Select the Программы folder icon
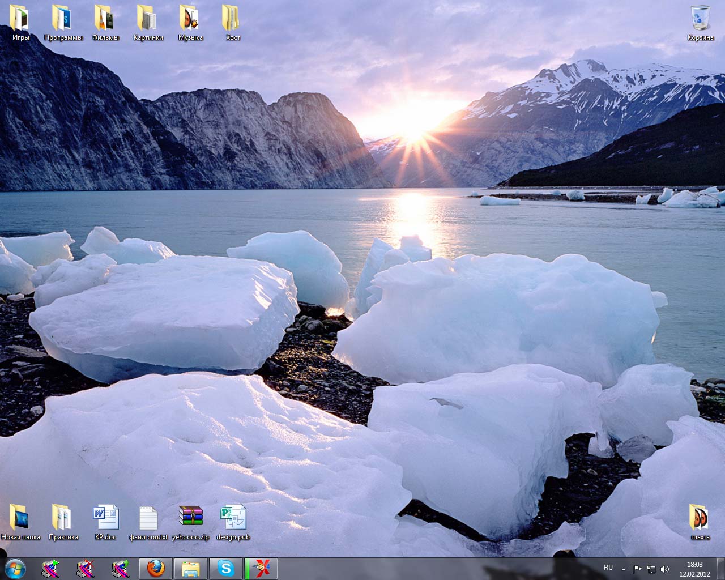The height and width of the screenshot is (580, 725). pyautogui.click(x=63, y=23)
